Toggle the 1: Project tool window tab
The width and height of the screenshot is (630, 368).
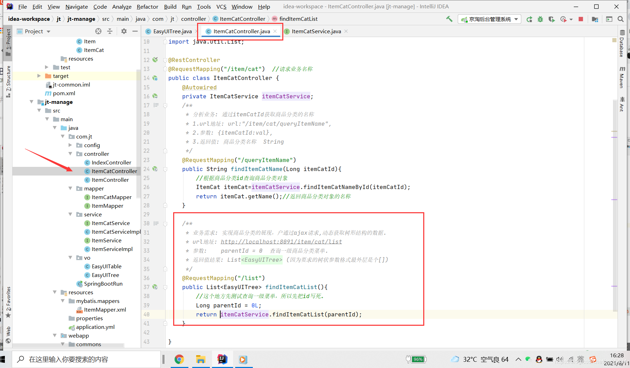click(8, 43)
